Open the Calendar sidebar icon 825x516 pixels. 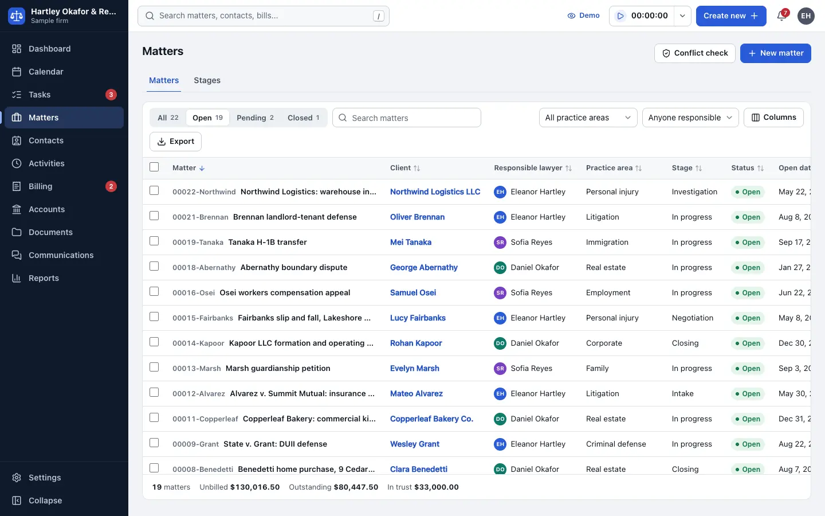tap(17, 72)
